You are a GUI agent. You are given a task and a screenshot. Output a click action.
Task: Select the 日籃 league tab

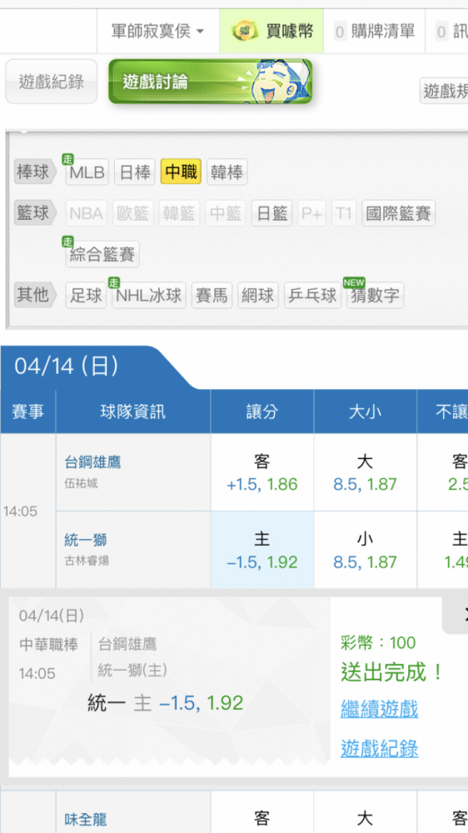272,213
